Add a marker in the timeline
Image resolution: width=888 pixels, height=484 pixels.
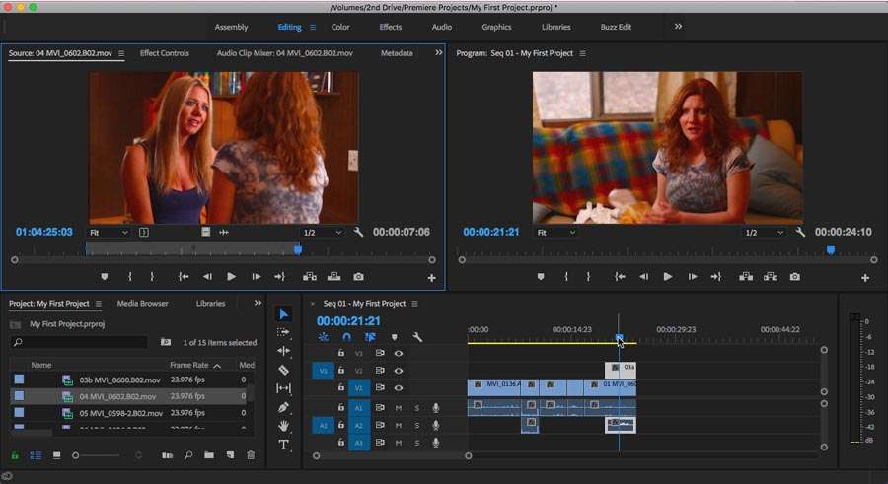394,337
